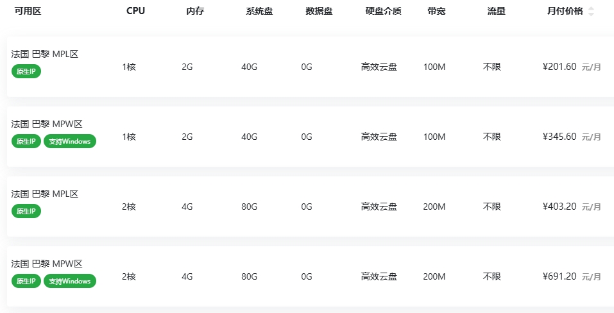Click the 硬盘介质 column header

(384, 11)
